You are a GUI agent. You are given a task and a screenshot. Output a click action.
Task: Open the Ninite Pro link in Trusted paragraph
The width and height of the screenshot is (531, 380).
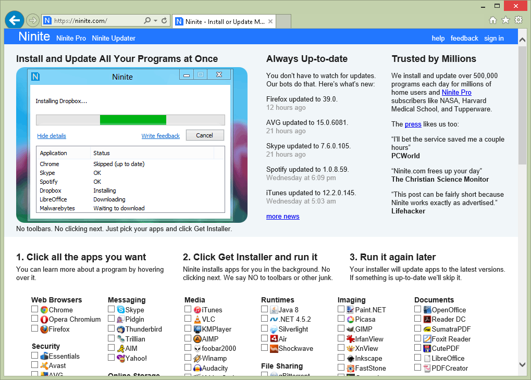pyautogui.click(x=456, y=92)
